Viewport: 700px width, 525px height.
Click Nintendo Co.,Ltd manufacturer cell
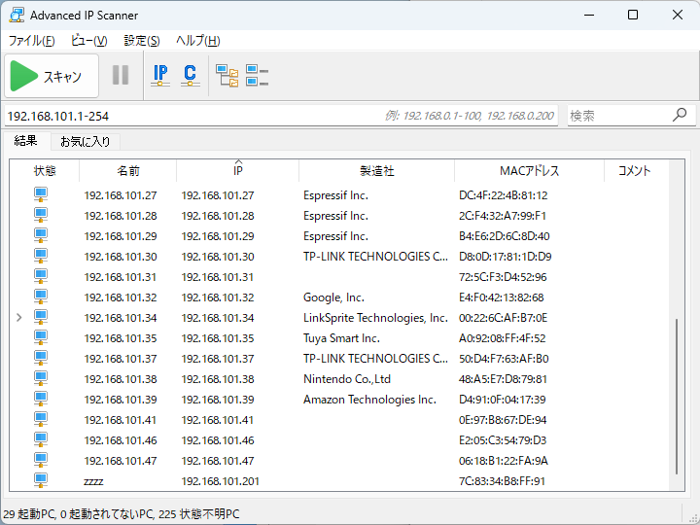347,379
